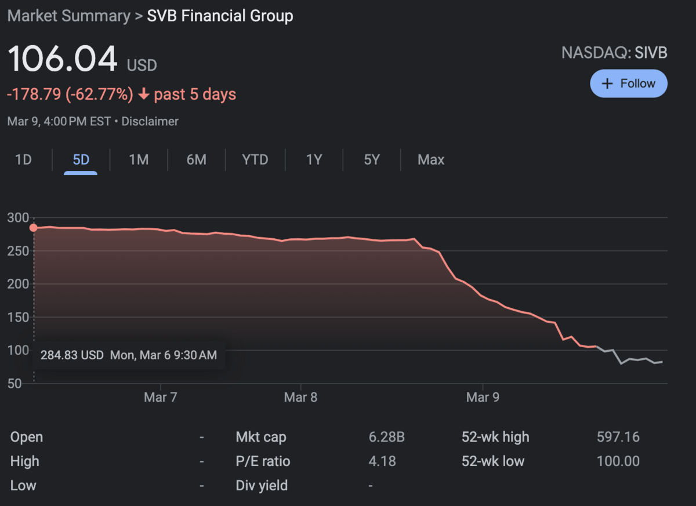696x506 pixels.
Task: Click the Mar 7 date label
Action: pyautogui.click(x=160, y=398)
